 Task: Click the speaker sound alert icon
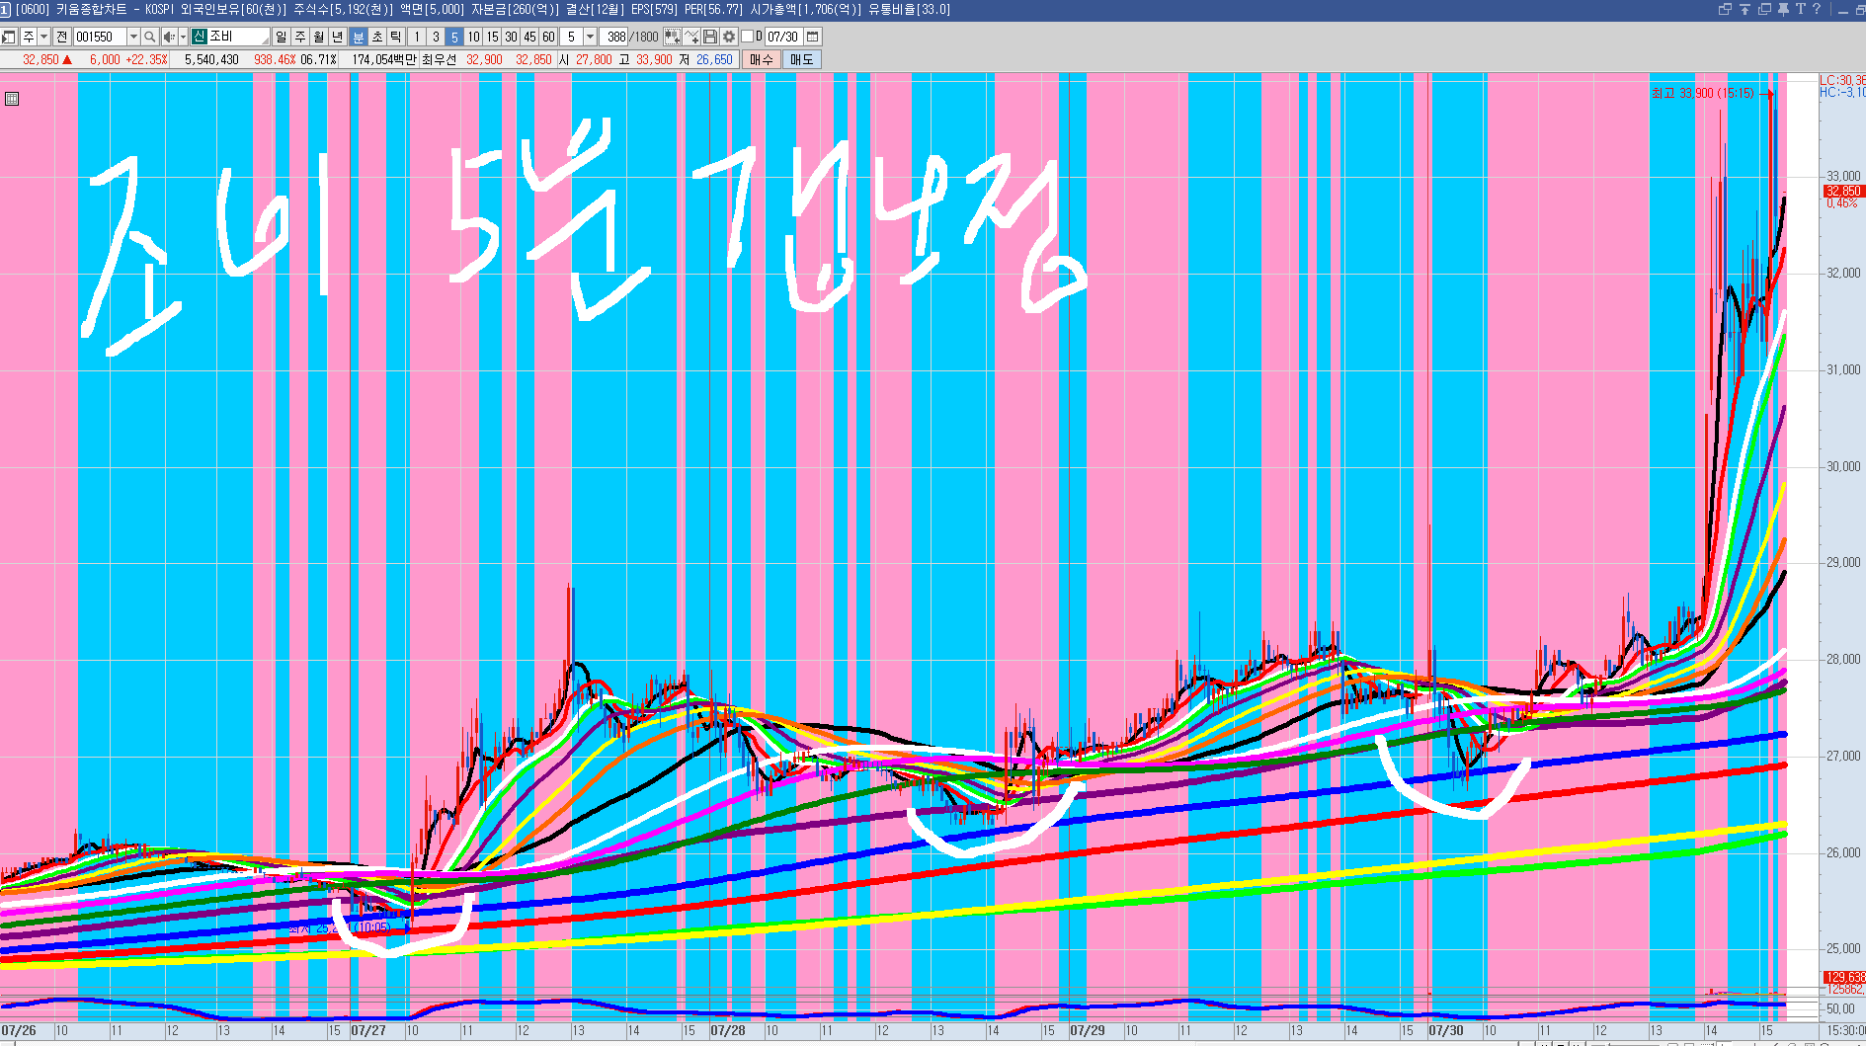169,37
